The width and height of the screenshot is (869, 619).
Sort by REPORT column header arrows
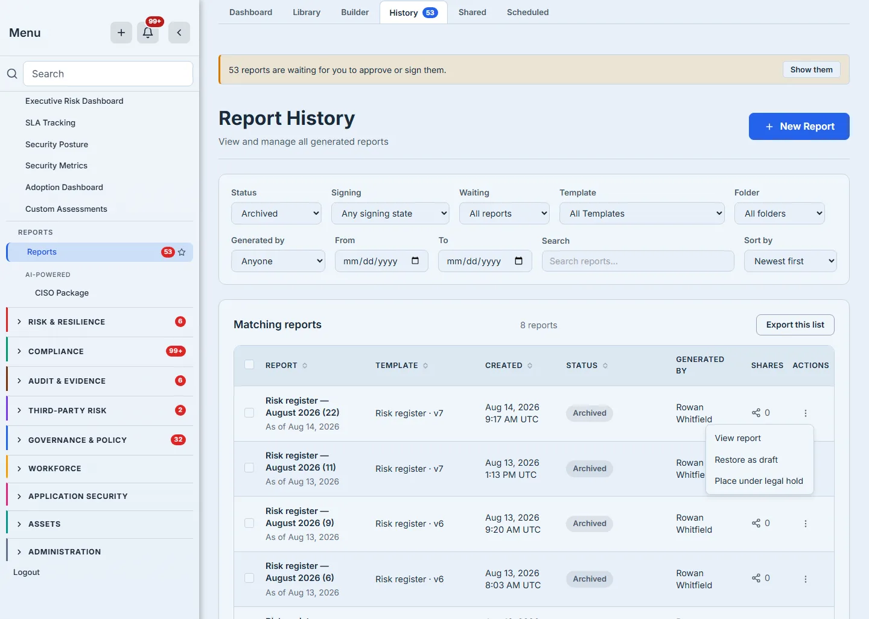305,366
